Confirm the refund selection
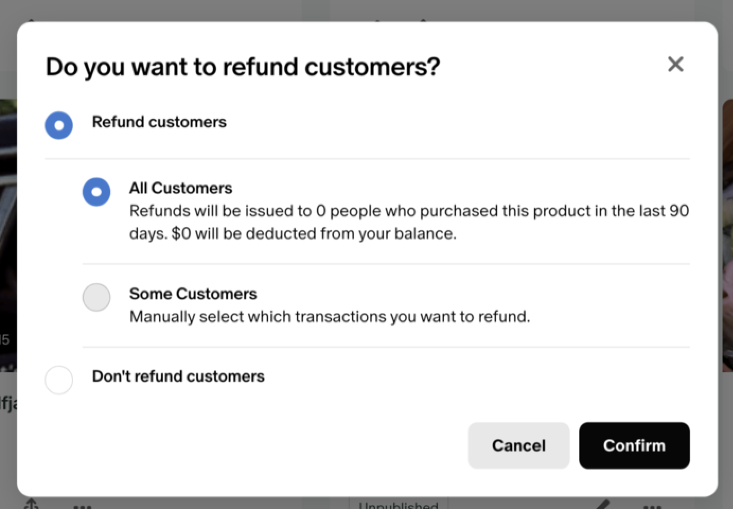733x509 pixels. coord(634,445)
